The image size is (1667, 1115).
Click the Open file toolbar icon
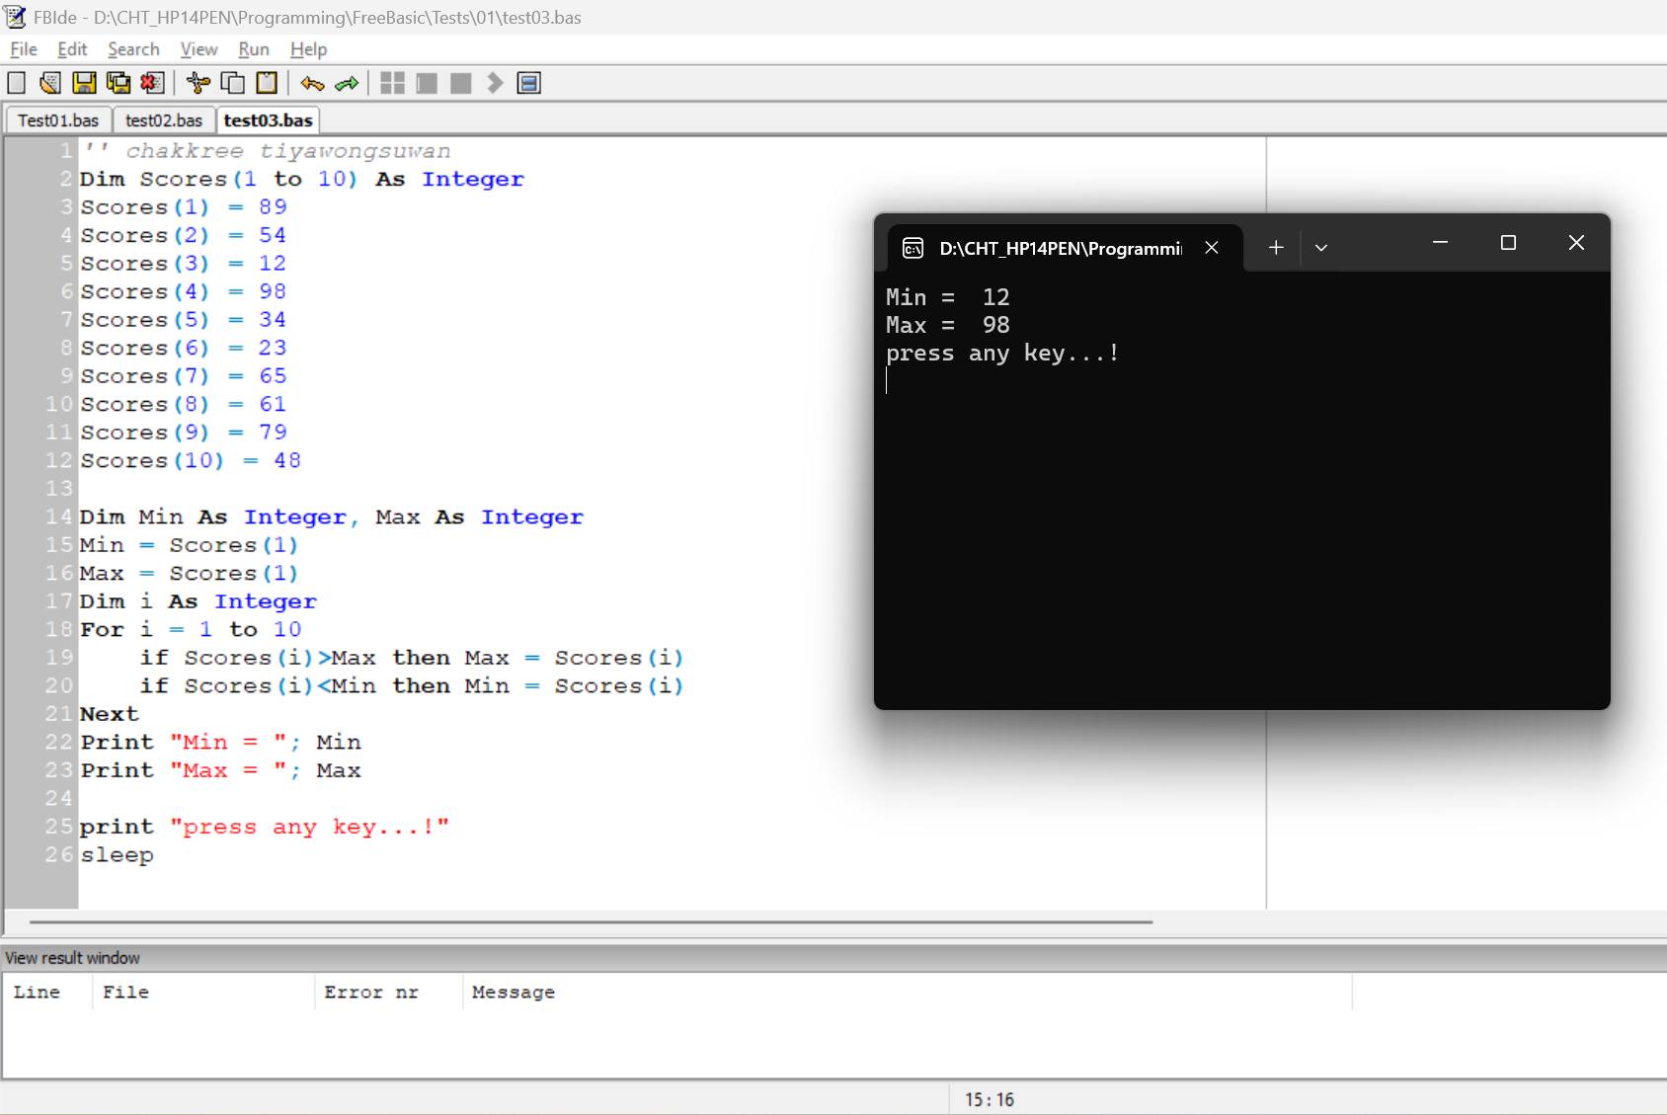pyautogui.click(x=50, y=83)
